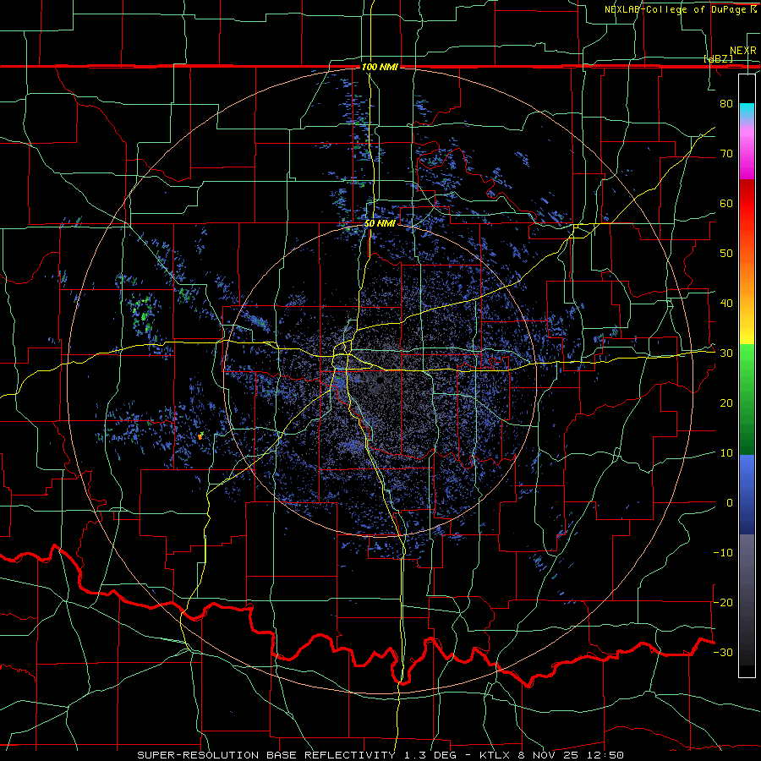Click the -10 value on the dBZ scale
The height and width of the screenshot is (761, 761).
tap(723, 553)
